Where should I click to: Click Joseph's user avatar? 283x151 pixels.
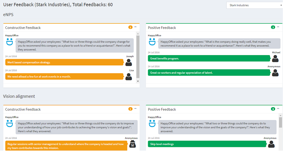(x=129, y=62)
